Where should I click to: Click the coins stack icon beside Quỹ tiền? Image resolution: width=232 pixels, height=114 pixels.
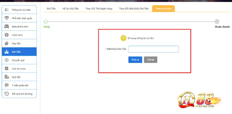7,77
